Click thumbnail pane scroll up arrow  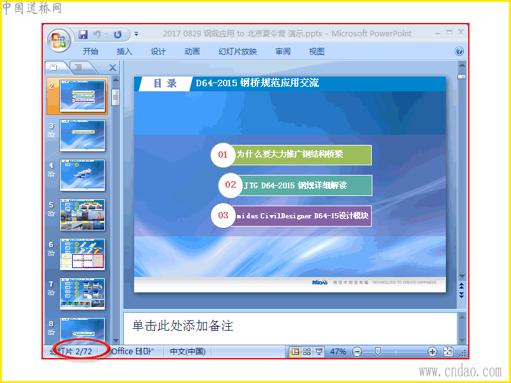(x=116, y=80)
